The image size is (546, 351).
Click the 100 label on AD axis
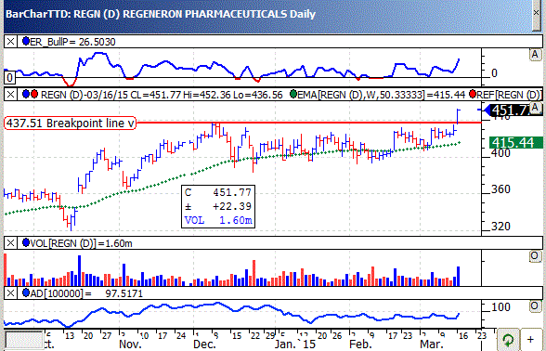click(x=500, y=306)
